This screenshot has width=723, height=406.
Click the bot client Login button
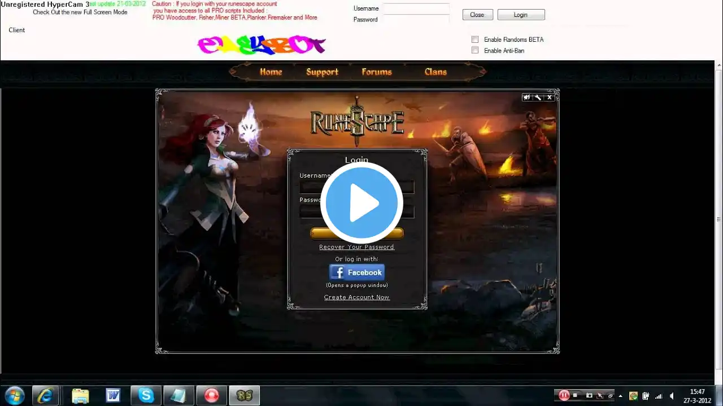point(521,15)
